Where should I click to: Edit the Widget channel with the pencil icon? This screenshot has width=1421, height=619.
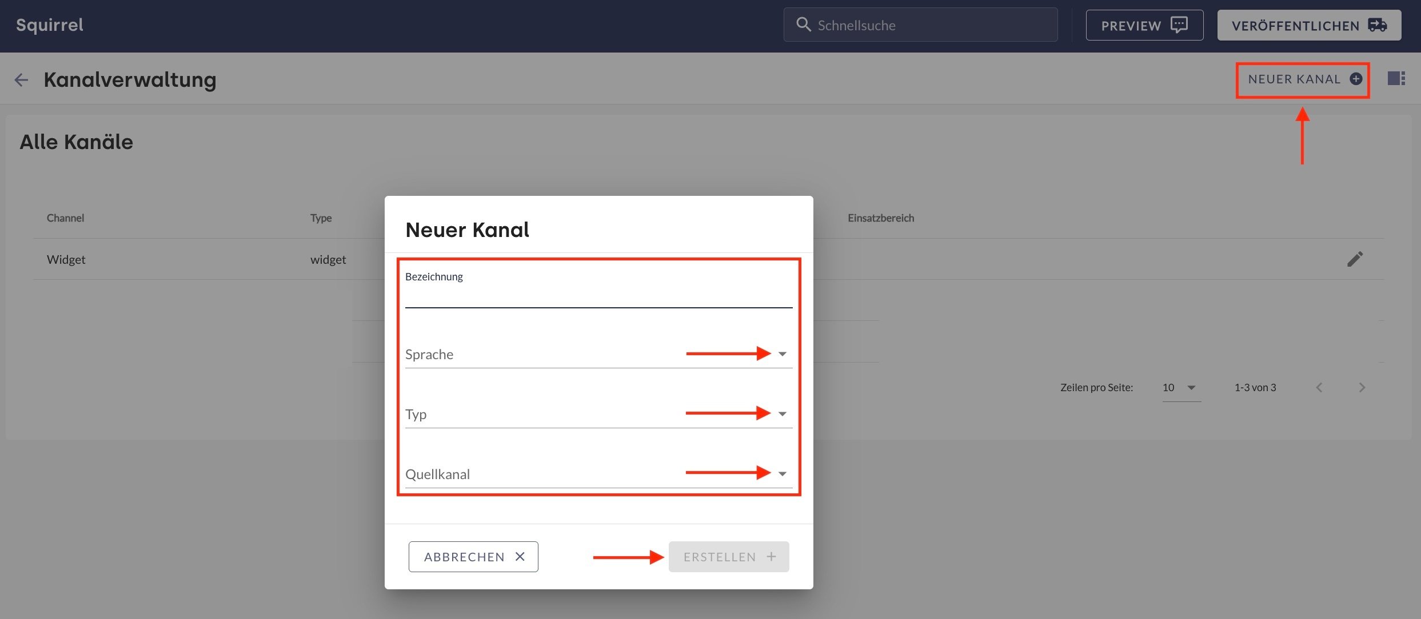pyautogui.click(x=1355, y=259)
